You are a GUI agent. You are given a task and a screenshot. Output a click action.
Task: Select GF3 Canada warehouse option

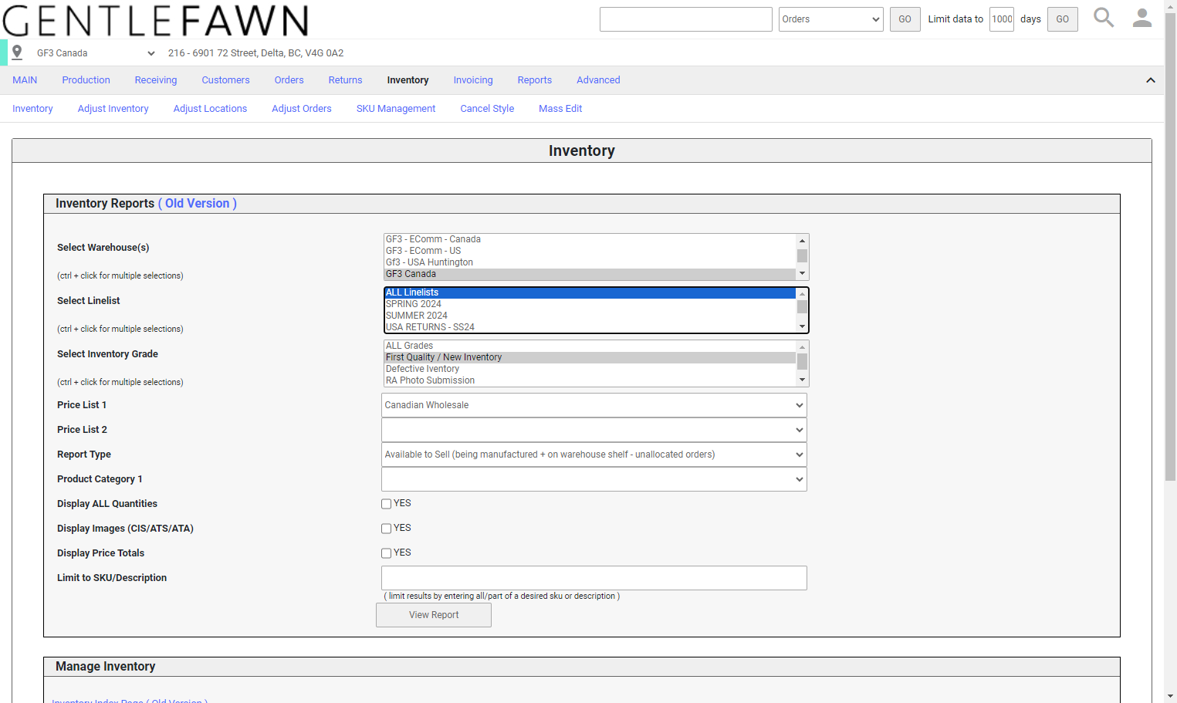click(590, 274)
